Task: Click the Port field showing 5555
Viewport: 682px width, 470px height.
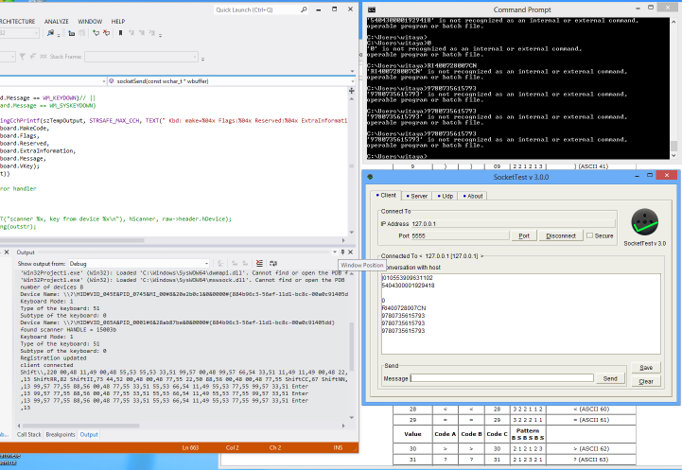Action: (460, 235)
